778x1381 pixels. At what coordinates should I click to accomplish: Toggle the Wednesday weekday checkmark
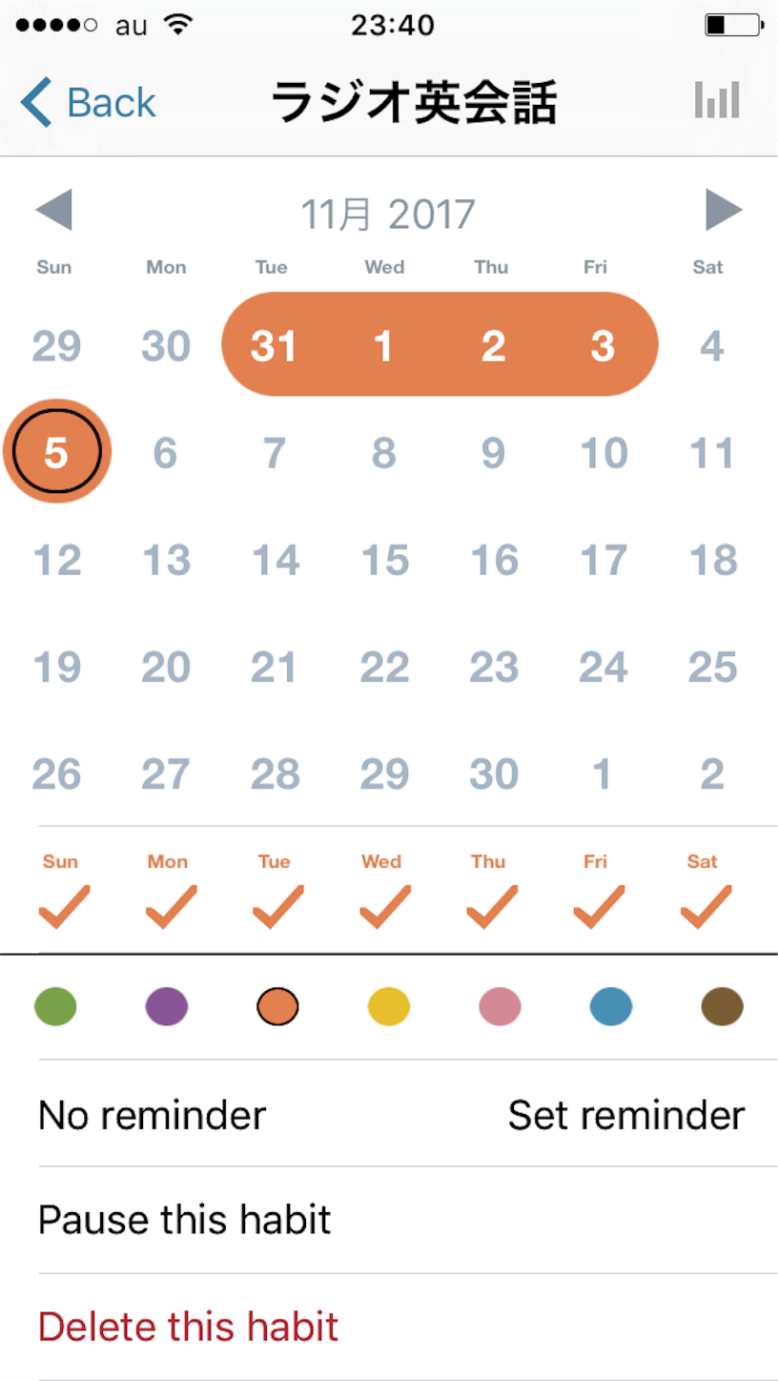coord(384,906)
